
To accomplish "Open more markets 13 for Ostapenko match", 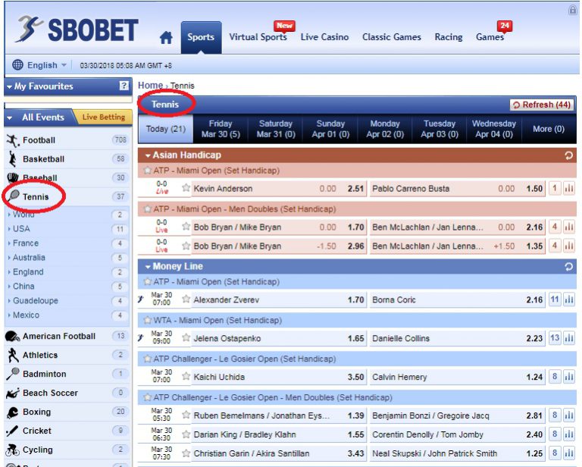I will click(x=555, y=338).
